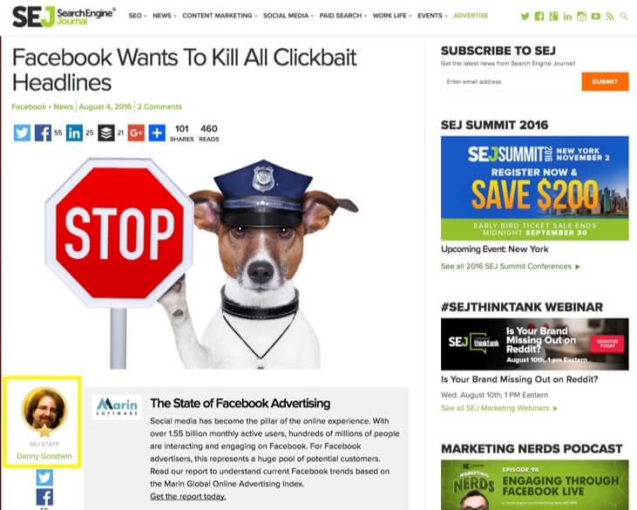The image size is (637, 510).
Task: Open the search magnifier icon
Action: click(624, 17)
